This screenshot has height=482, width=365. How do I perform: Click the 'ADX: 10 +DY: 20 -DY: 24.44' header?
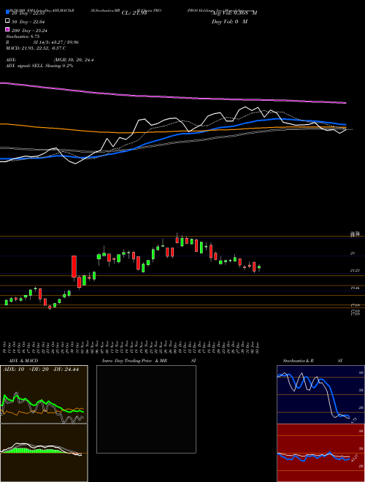click(41, 370)
